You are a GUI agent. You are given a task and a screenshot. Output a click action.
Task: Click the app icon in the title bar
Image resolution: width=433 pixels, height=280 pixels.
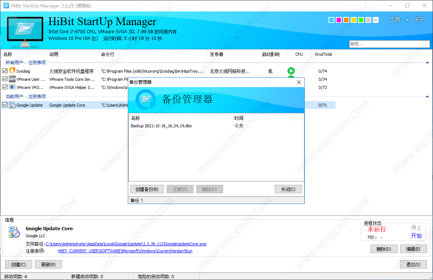[x=6, y=6]
